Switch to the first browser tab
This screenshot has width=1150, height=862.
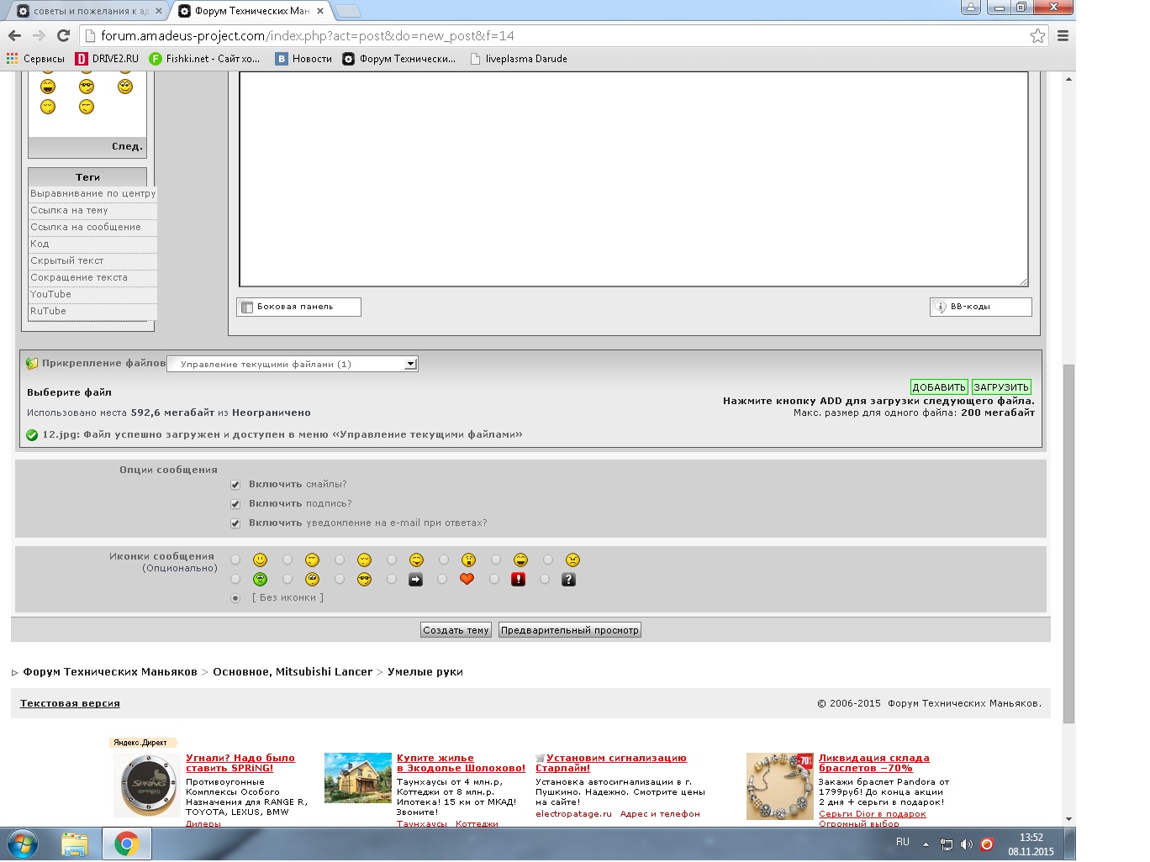tap(84, 11)
